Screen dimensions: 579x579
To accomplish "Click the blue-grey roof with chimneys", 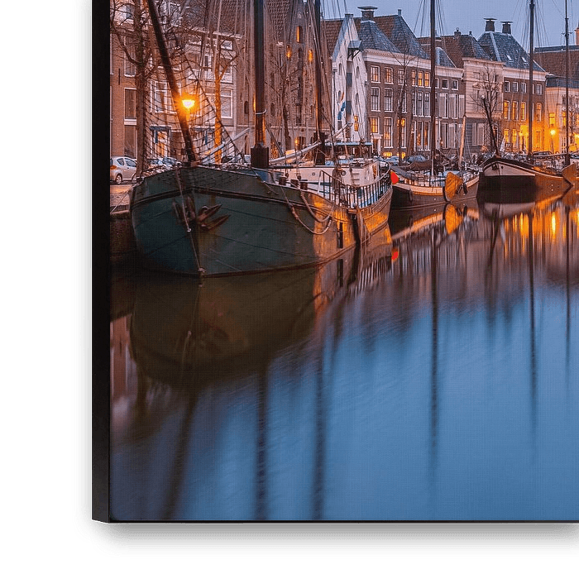I will 506,50.
